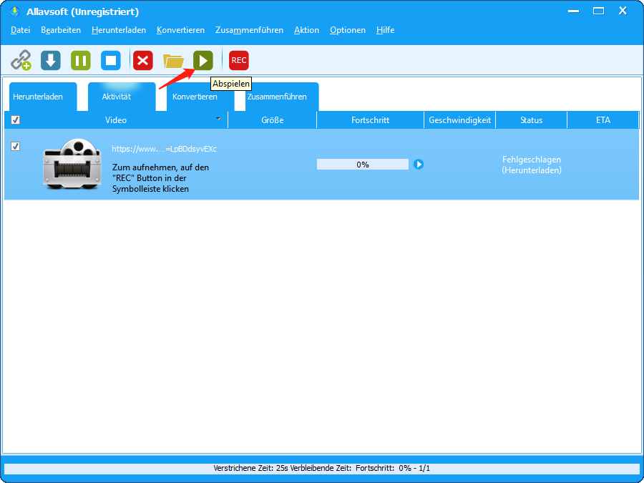
Task: Click the Video column header
Action: (116, 120)
